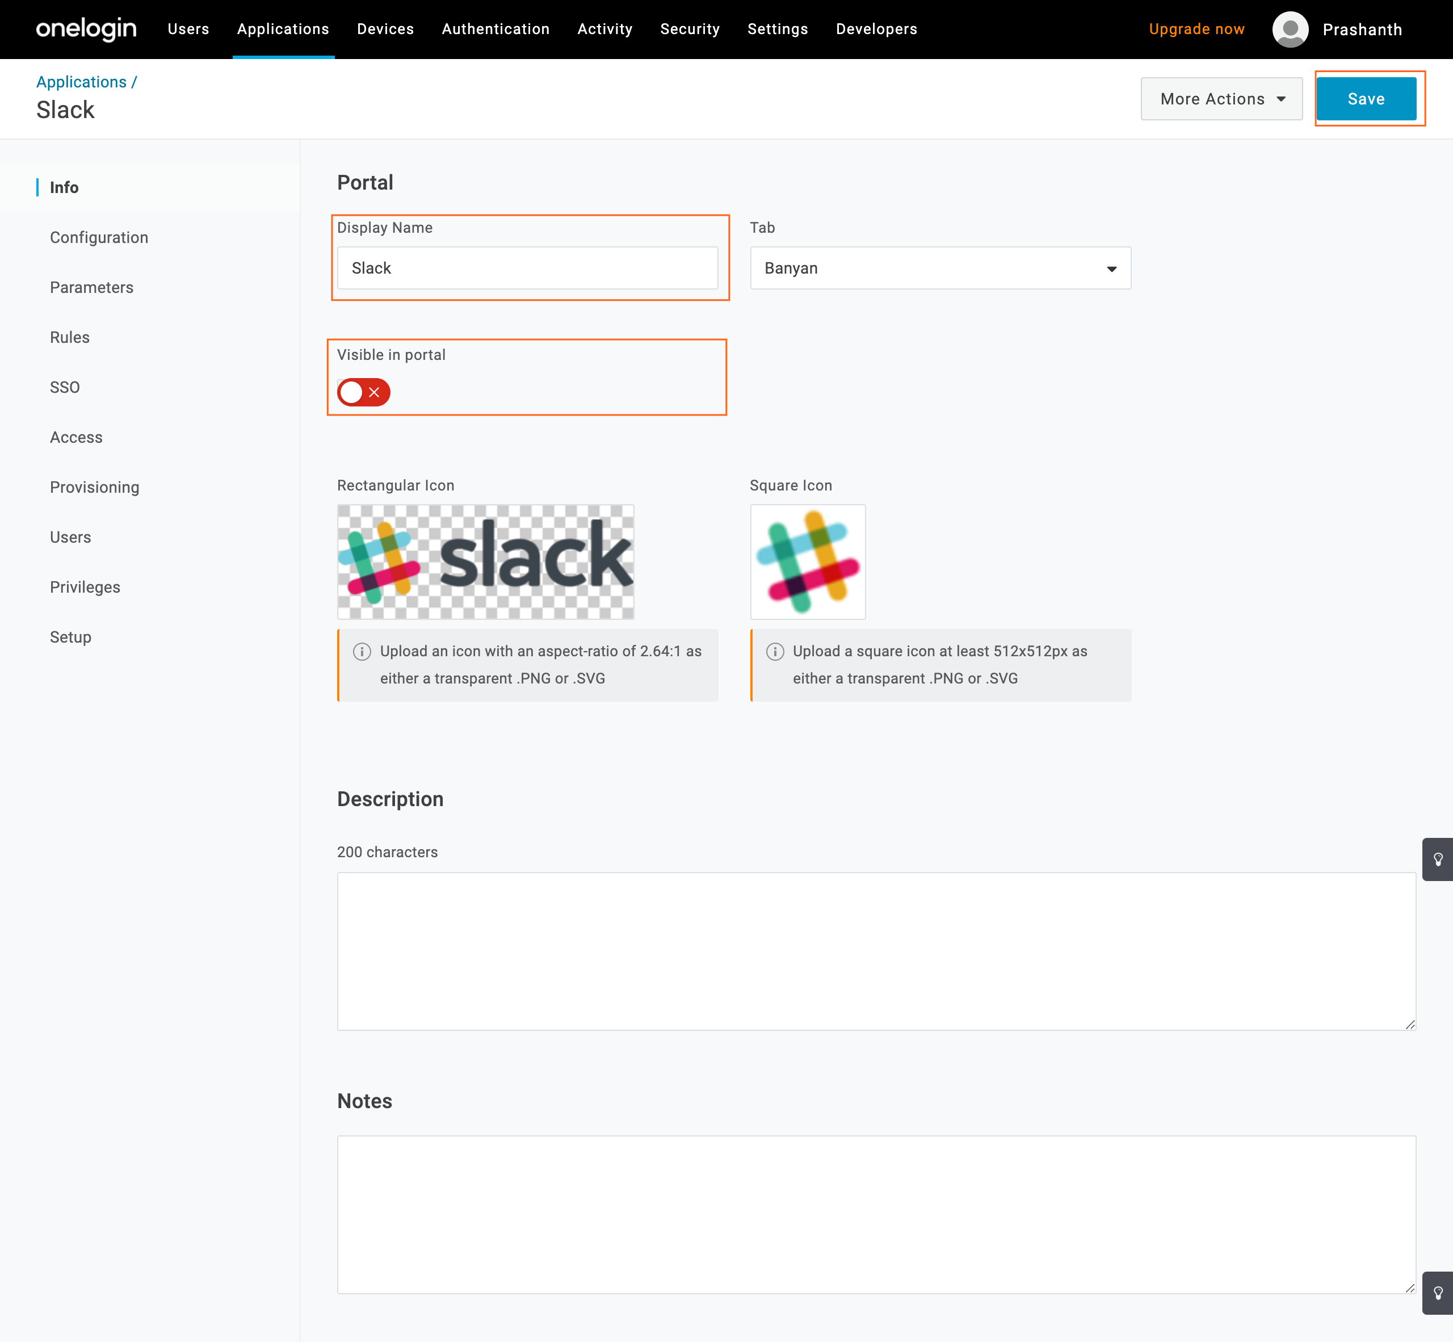This screenshot has width=1453, height=1342.
Task: Expand the More Actions dropdown
Action: (x=1221, y=99)
